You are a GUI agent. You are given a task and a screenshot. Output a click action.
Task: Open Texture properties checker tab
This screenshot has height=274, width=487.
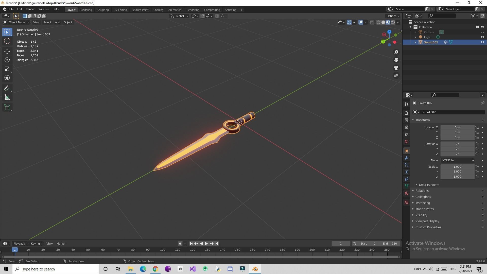[x=407, y=202]
